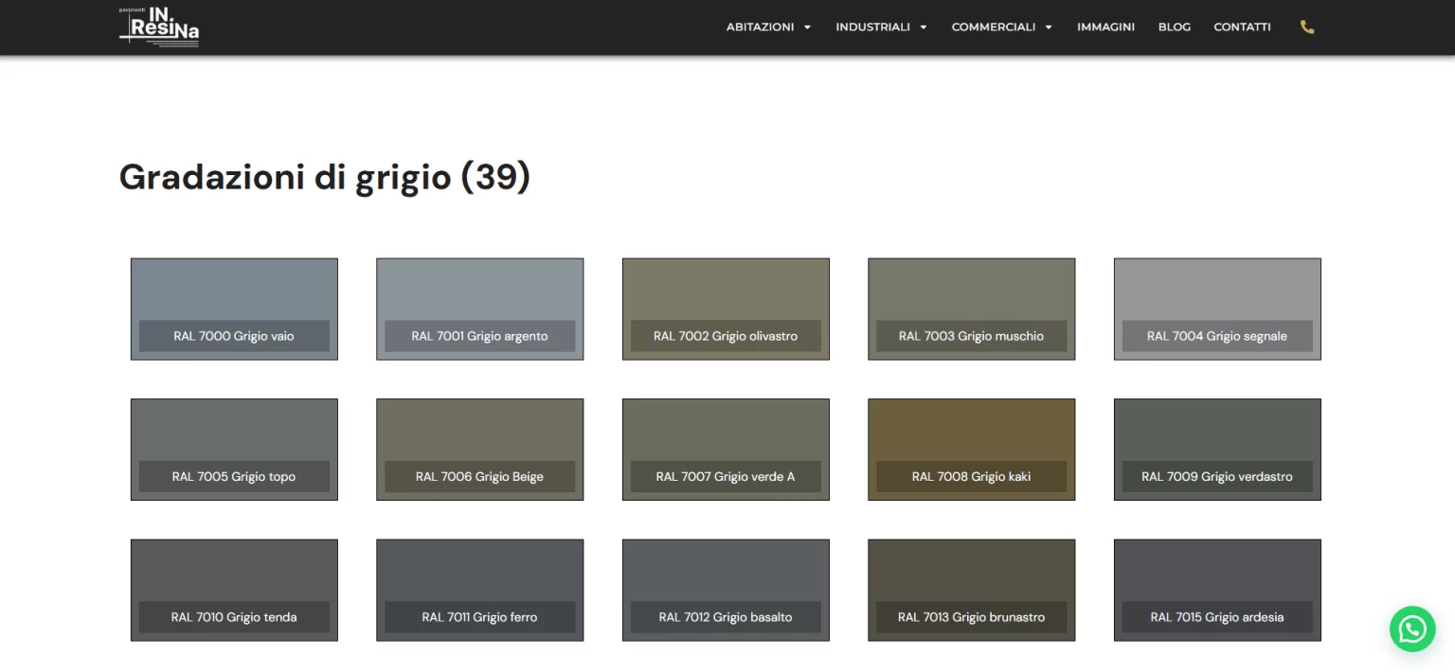Screen dimensions: 1455x672
Task: Go to the Blog page
Action: click(x=1174, y=27)
